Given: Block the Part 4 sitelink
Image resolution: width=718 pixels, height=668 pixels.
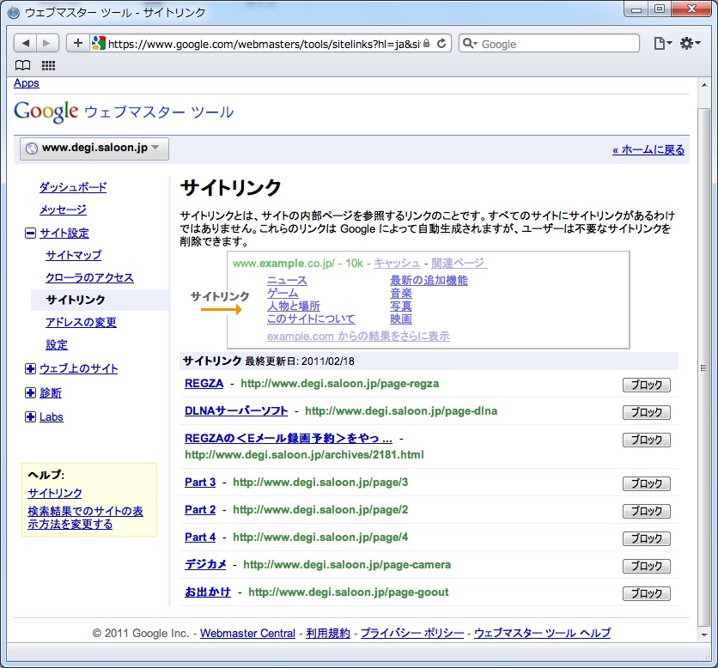Looking at the screenshot, I should click(646, 538).
